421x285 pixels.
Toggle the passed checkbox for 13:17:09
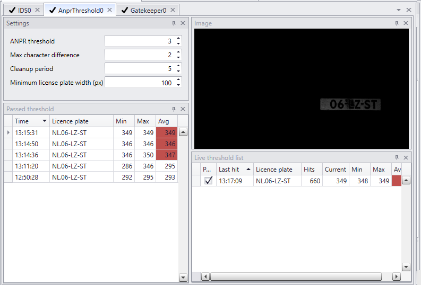[208, 181]
